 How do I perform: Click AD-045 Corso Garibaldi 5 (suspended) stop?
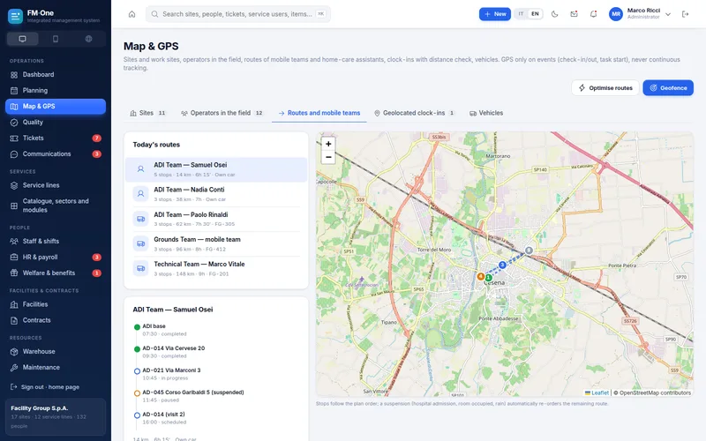(216, 396)
